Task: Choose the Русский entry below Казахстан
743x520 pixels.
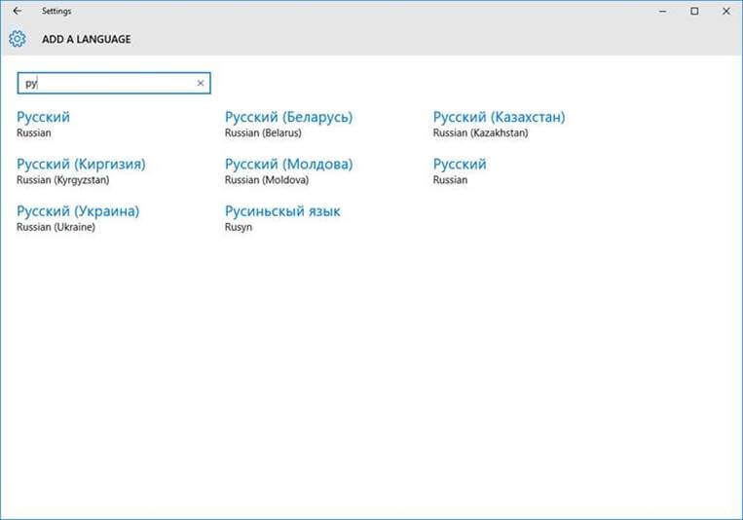Action: point(460,165)
